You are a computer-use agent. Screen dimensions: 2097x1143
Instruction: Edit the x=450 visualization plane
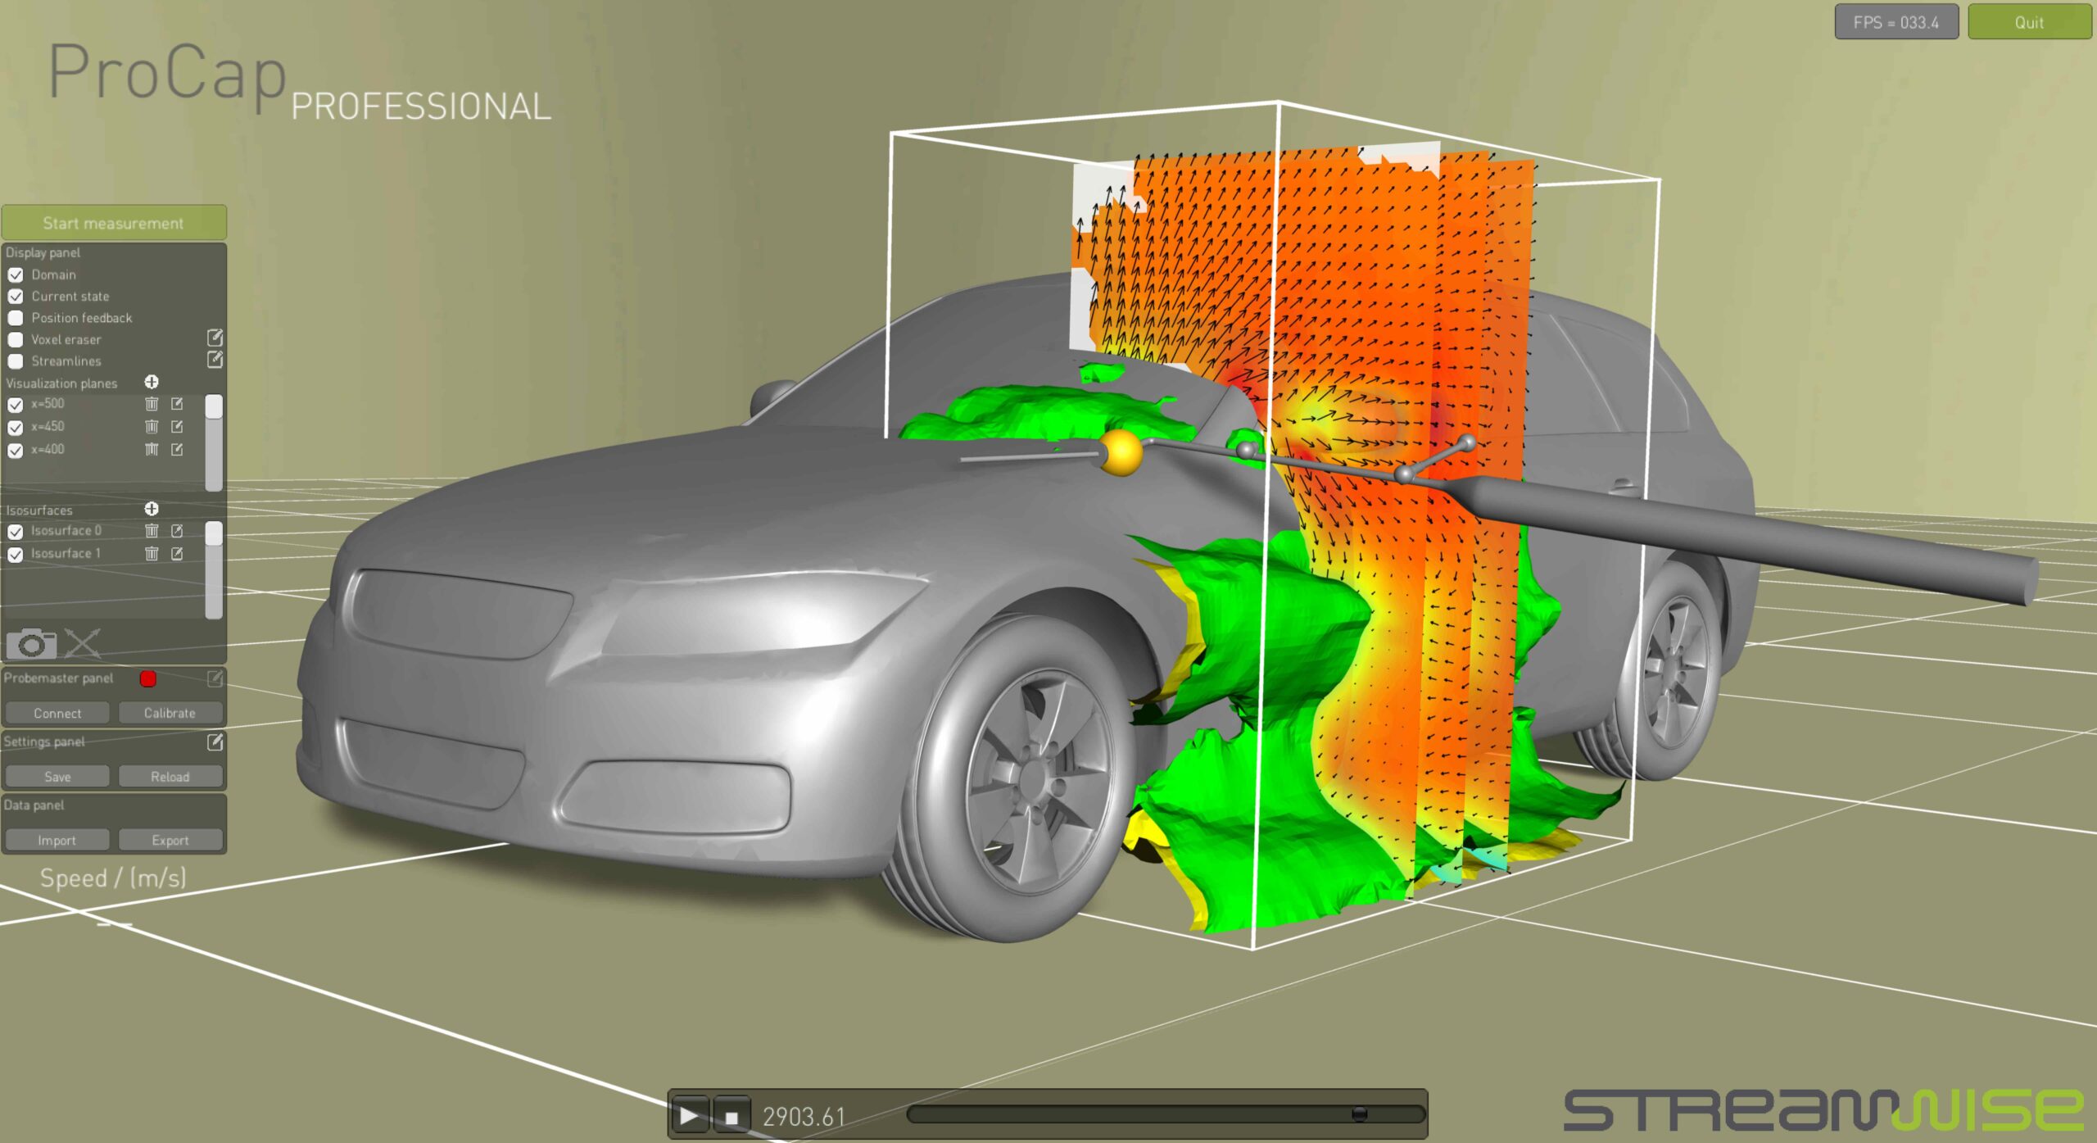pyautogui.click(x=179, y=426)
